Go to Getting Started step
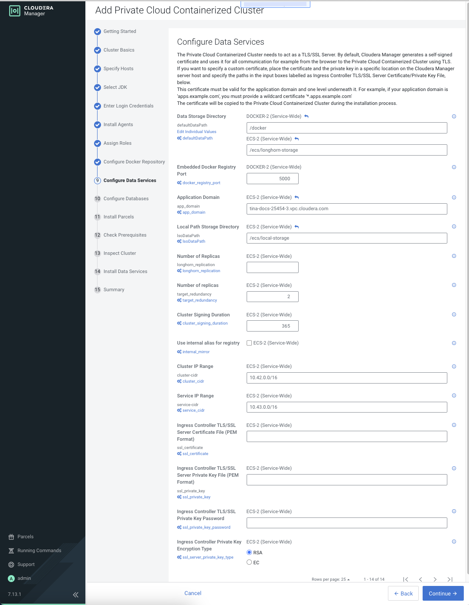This screenshot has height=605, width=469. [x=120, y=31]
